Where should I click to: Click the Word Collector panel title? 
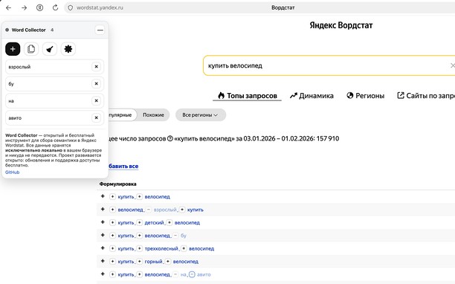pyautogui.click(x=28, y=30)
